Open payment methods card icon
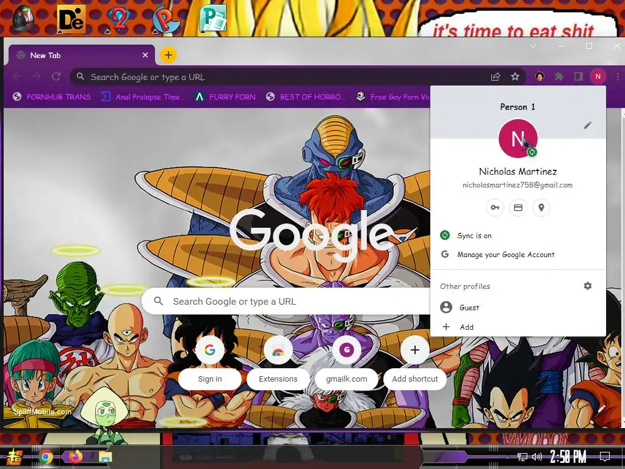The image size is (625, 469). [518, 208]
